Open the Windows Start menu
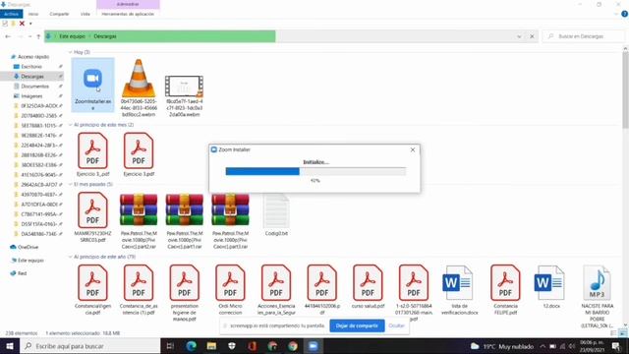 point(10,346)
